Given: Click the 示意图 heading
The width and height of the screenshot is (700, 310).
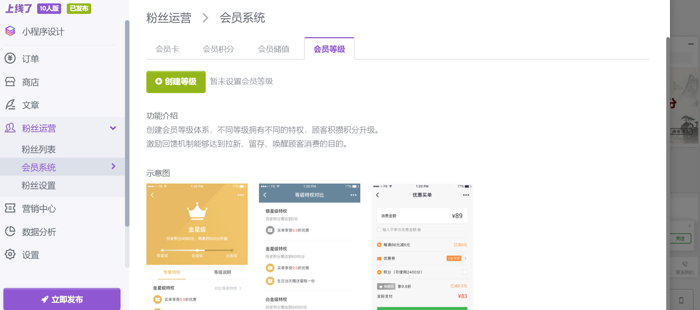Looking at the screenshot, I should (x=158, y=173).
